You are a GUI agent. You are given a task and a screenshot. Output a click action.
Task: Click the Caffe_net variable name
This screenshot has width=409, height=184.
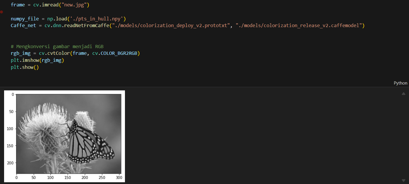[x=23, y=26]
